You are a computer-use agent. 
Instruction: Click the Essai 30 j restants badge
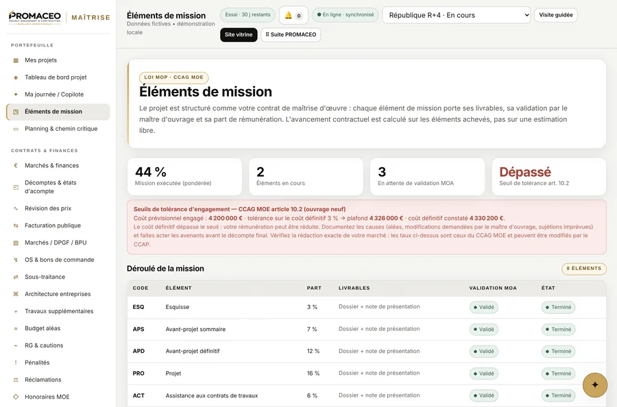(x=247, y=14)
